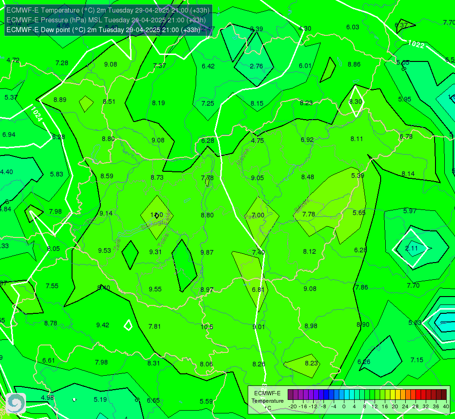The width and height of the screenshot is (455, 419).
Task: Click the 2.76 dew point value
Action: [x=257, y=66]
